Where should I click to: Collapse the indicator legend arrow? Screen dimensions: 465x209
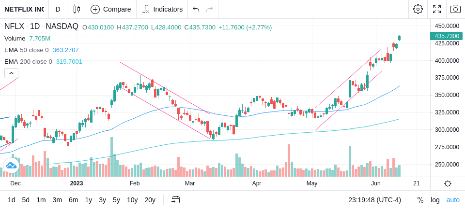(x=11, y=73)
